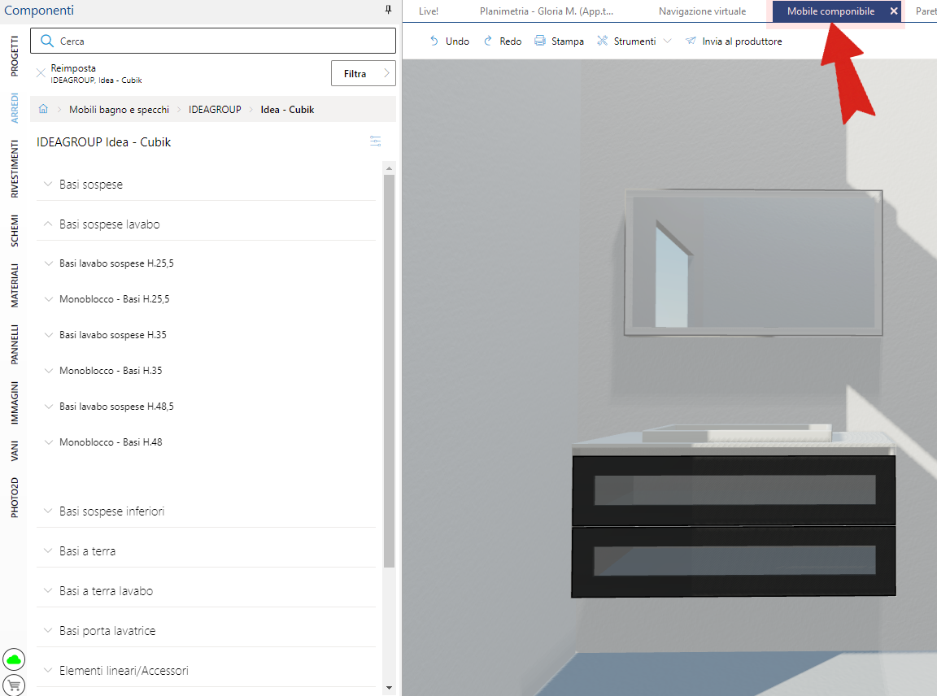This screenshot has width=937, height=696.
Task: Open PANNELLI sidebar tab
Action: [15, 345]
